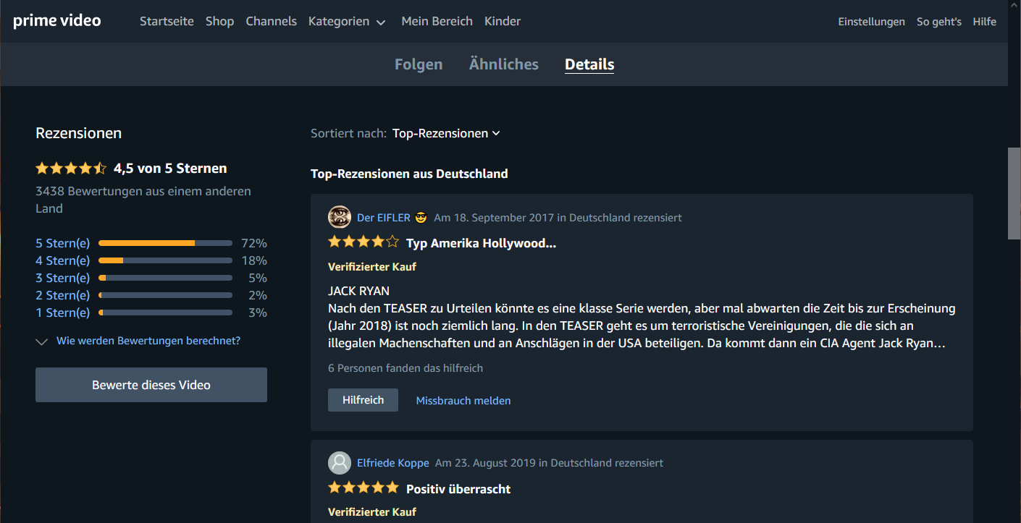This screenshot has width=1021, height=523.
Task: Open the Kategorien dropdown menu
Action: (347, 22)
